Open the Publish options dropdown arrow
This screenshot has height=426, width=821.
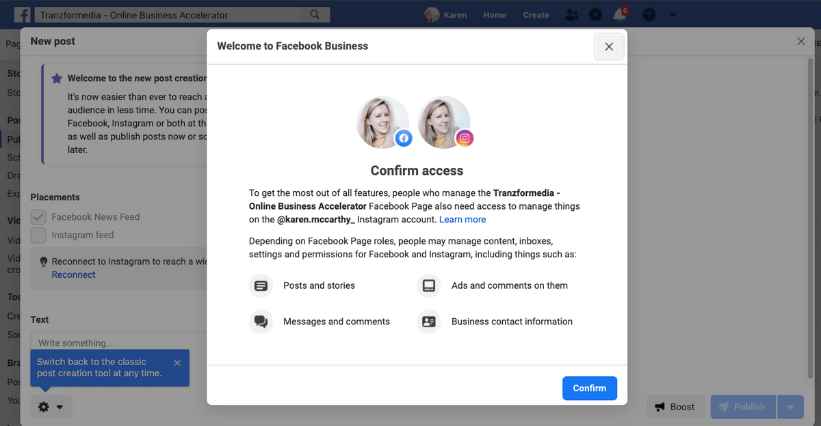tap(790, 407)
